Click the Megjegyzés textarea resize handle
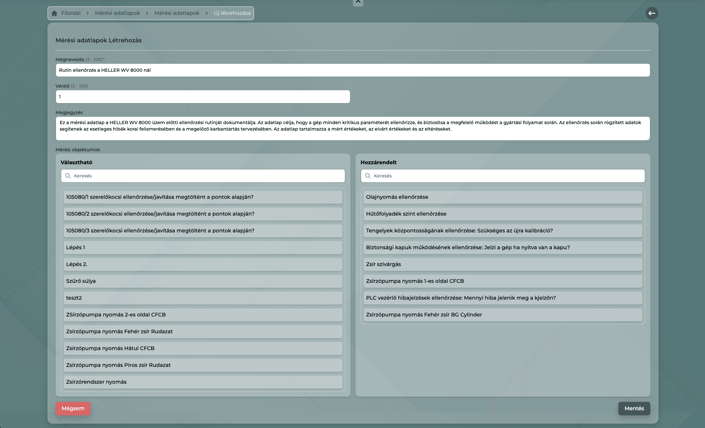Image resolution: width=705 pixels, height=428 pixels. 648,139
